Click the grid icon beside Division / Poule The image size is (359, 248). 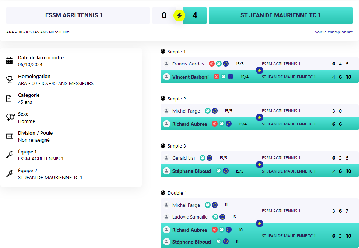10,136
